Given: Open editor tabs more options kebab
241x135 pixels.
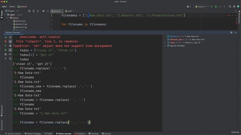Looking at the screenshot, I should tap(236, 11).
